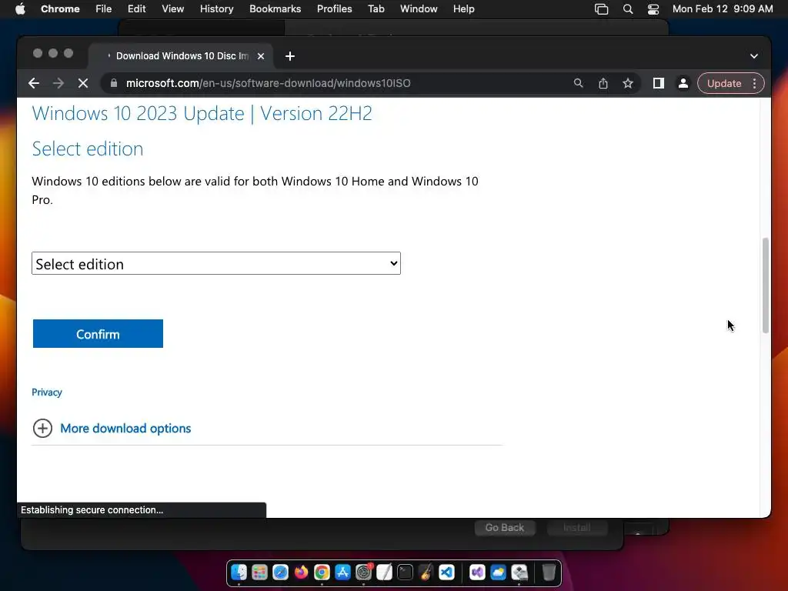The height and width of the screenshot is (591, 788).
Task: Click the Select edition heading
Action: pos(88,149)
